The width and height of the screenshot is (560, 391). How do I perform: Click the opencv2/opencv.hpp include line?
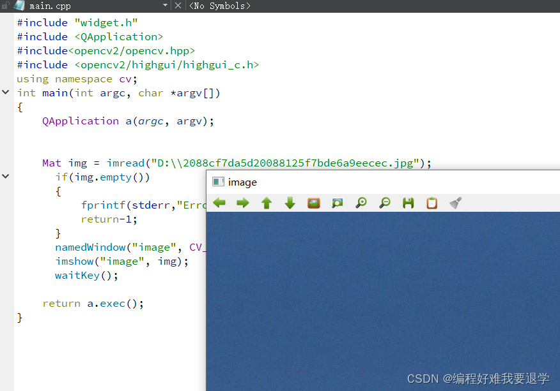[x=105, y=51]
